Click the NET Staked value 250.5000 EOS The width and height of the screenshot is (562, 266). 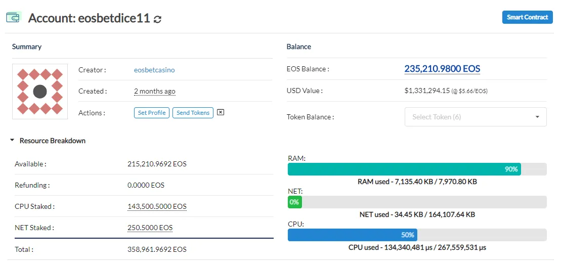150,228
